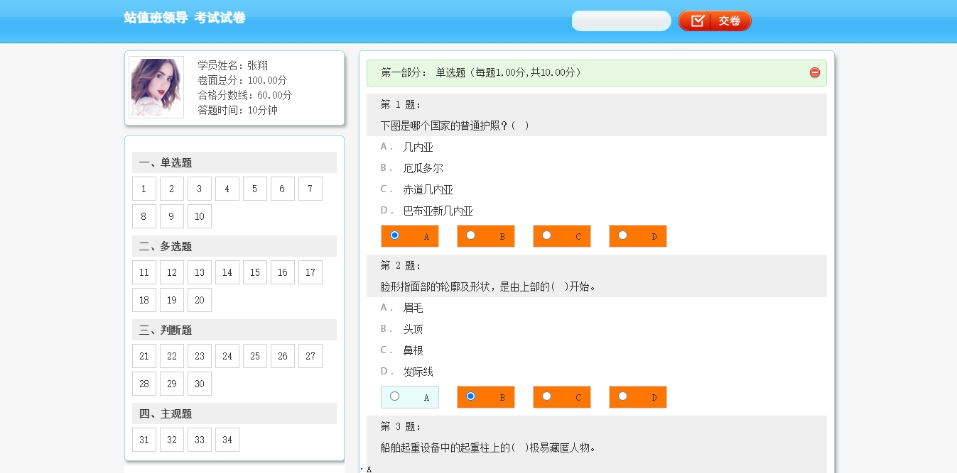The image size is (957, 473).
Task: Jump to question 30 in navigator
Action: click(x=200, y=384)
